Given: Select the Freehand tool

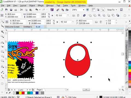Looking at the screenshot, I should (x=2, y=42).
